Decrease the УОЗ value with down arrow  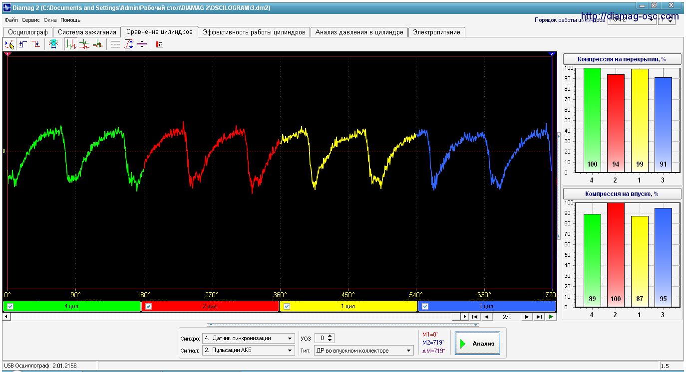330,341
